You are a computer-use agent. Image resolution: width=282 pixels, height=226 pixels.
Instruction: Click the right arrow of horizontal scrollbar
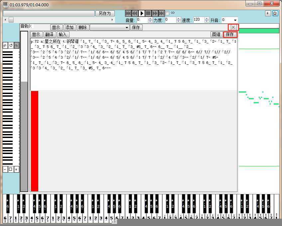pos(112,20)
